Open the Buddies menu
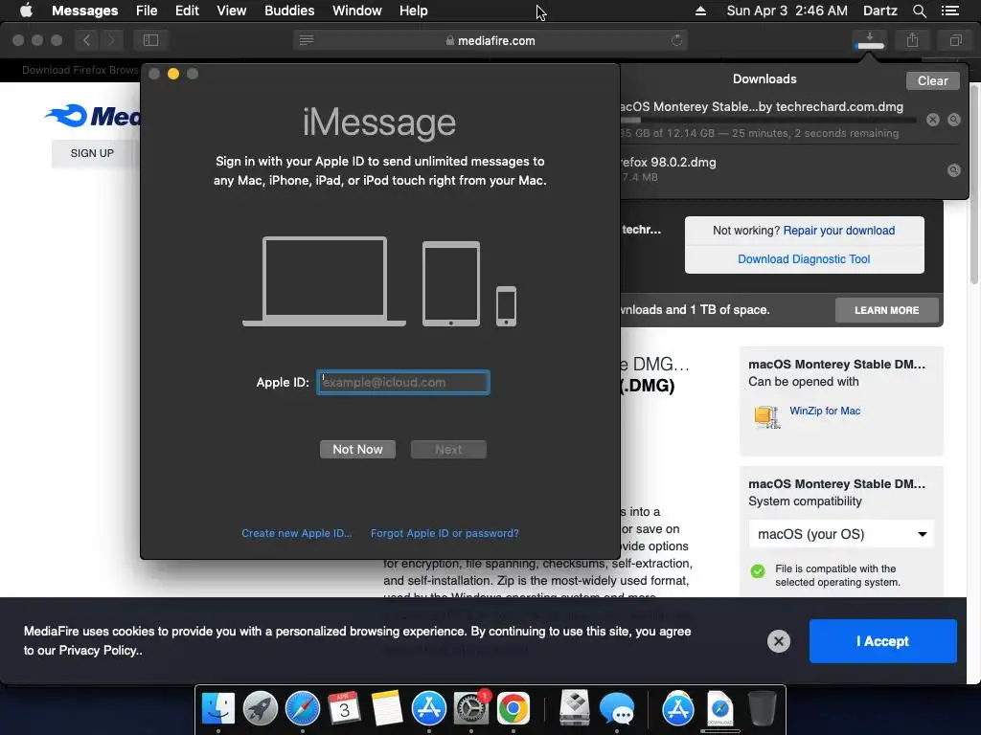 click(x=289, y=11)
